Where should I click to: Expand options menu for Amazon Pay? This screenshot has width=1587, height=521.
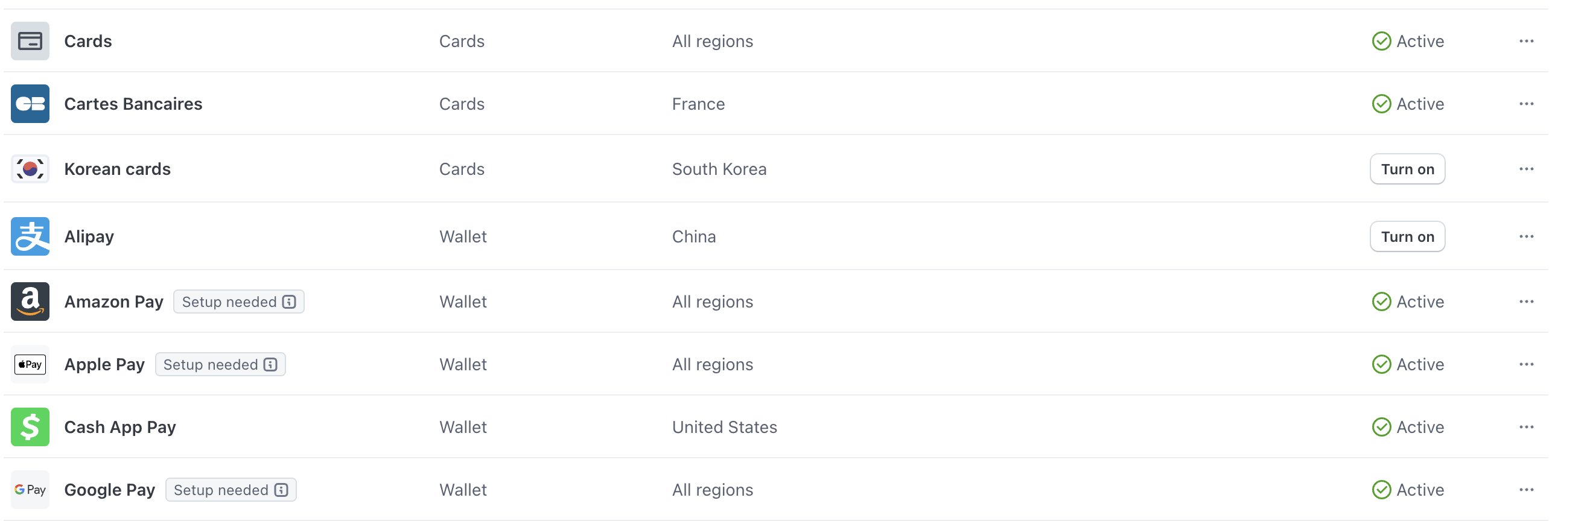click(x=1526, y=302)
